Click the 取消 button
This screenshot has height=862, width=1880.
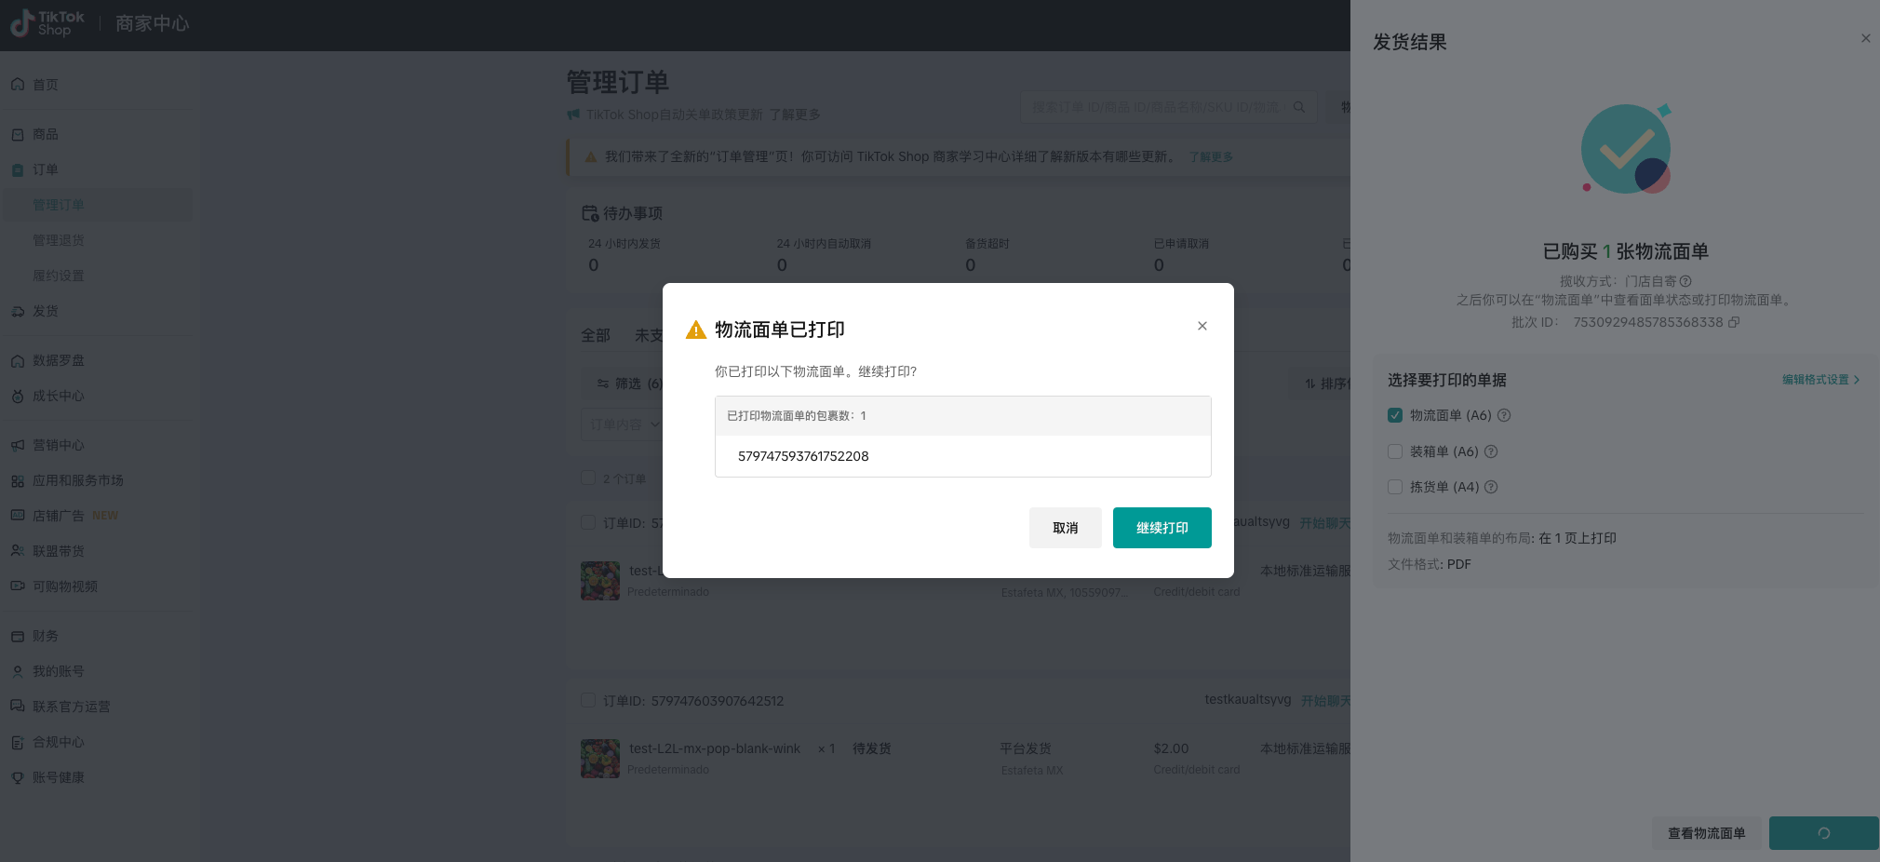point(1065,528)
